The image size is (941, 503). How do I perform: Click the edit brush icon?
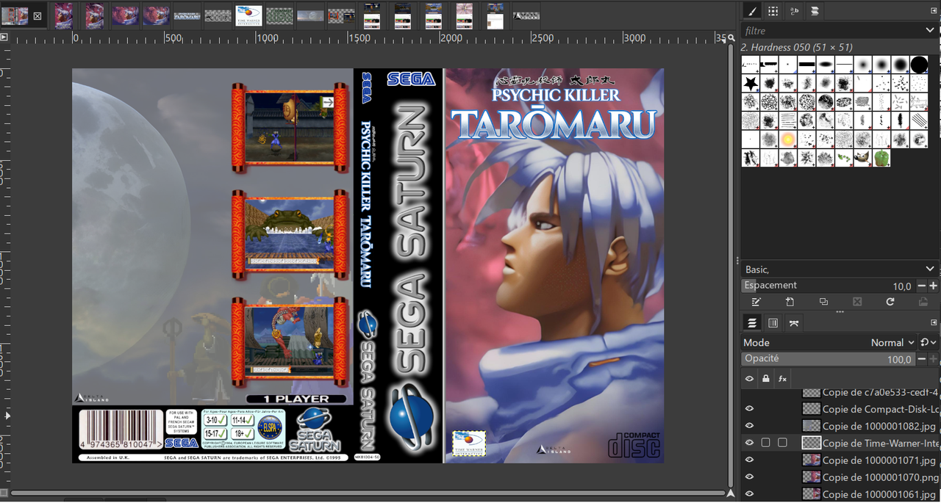click(756, 302)
